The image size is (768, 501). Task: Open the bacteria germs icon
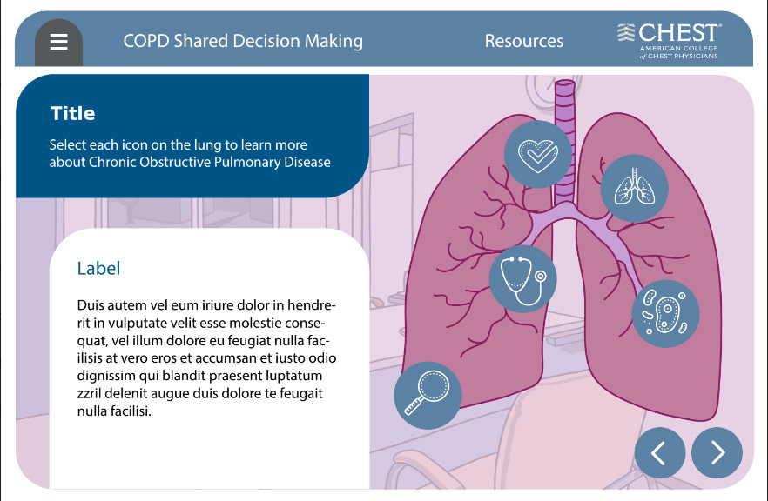coord(665,313)
